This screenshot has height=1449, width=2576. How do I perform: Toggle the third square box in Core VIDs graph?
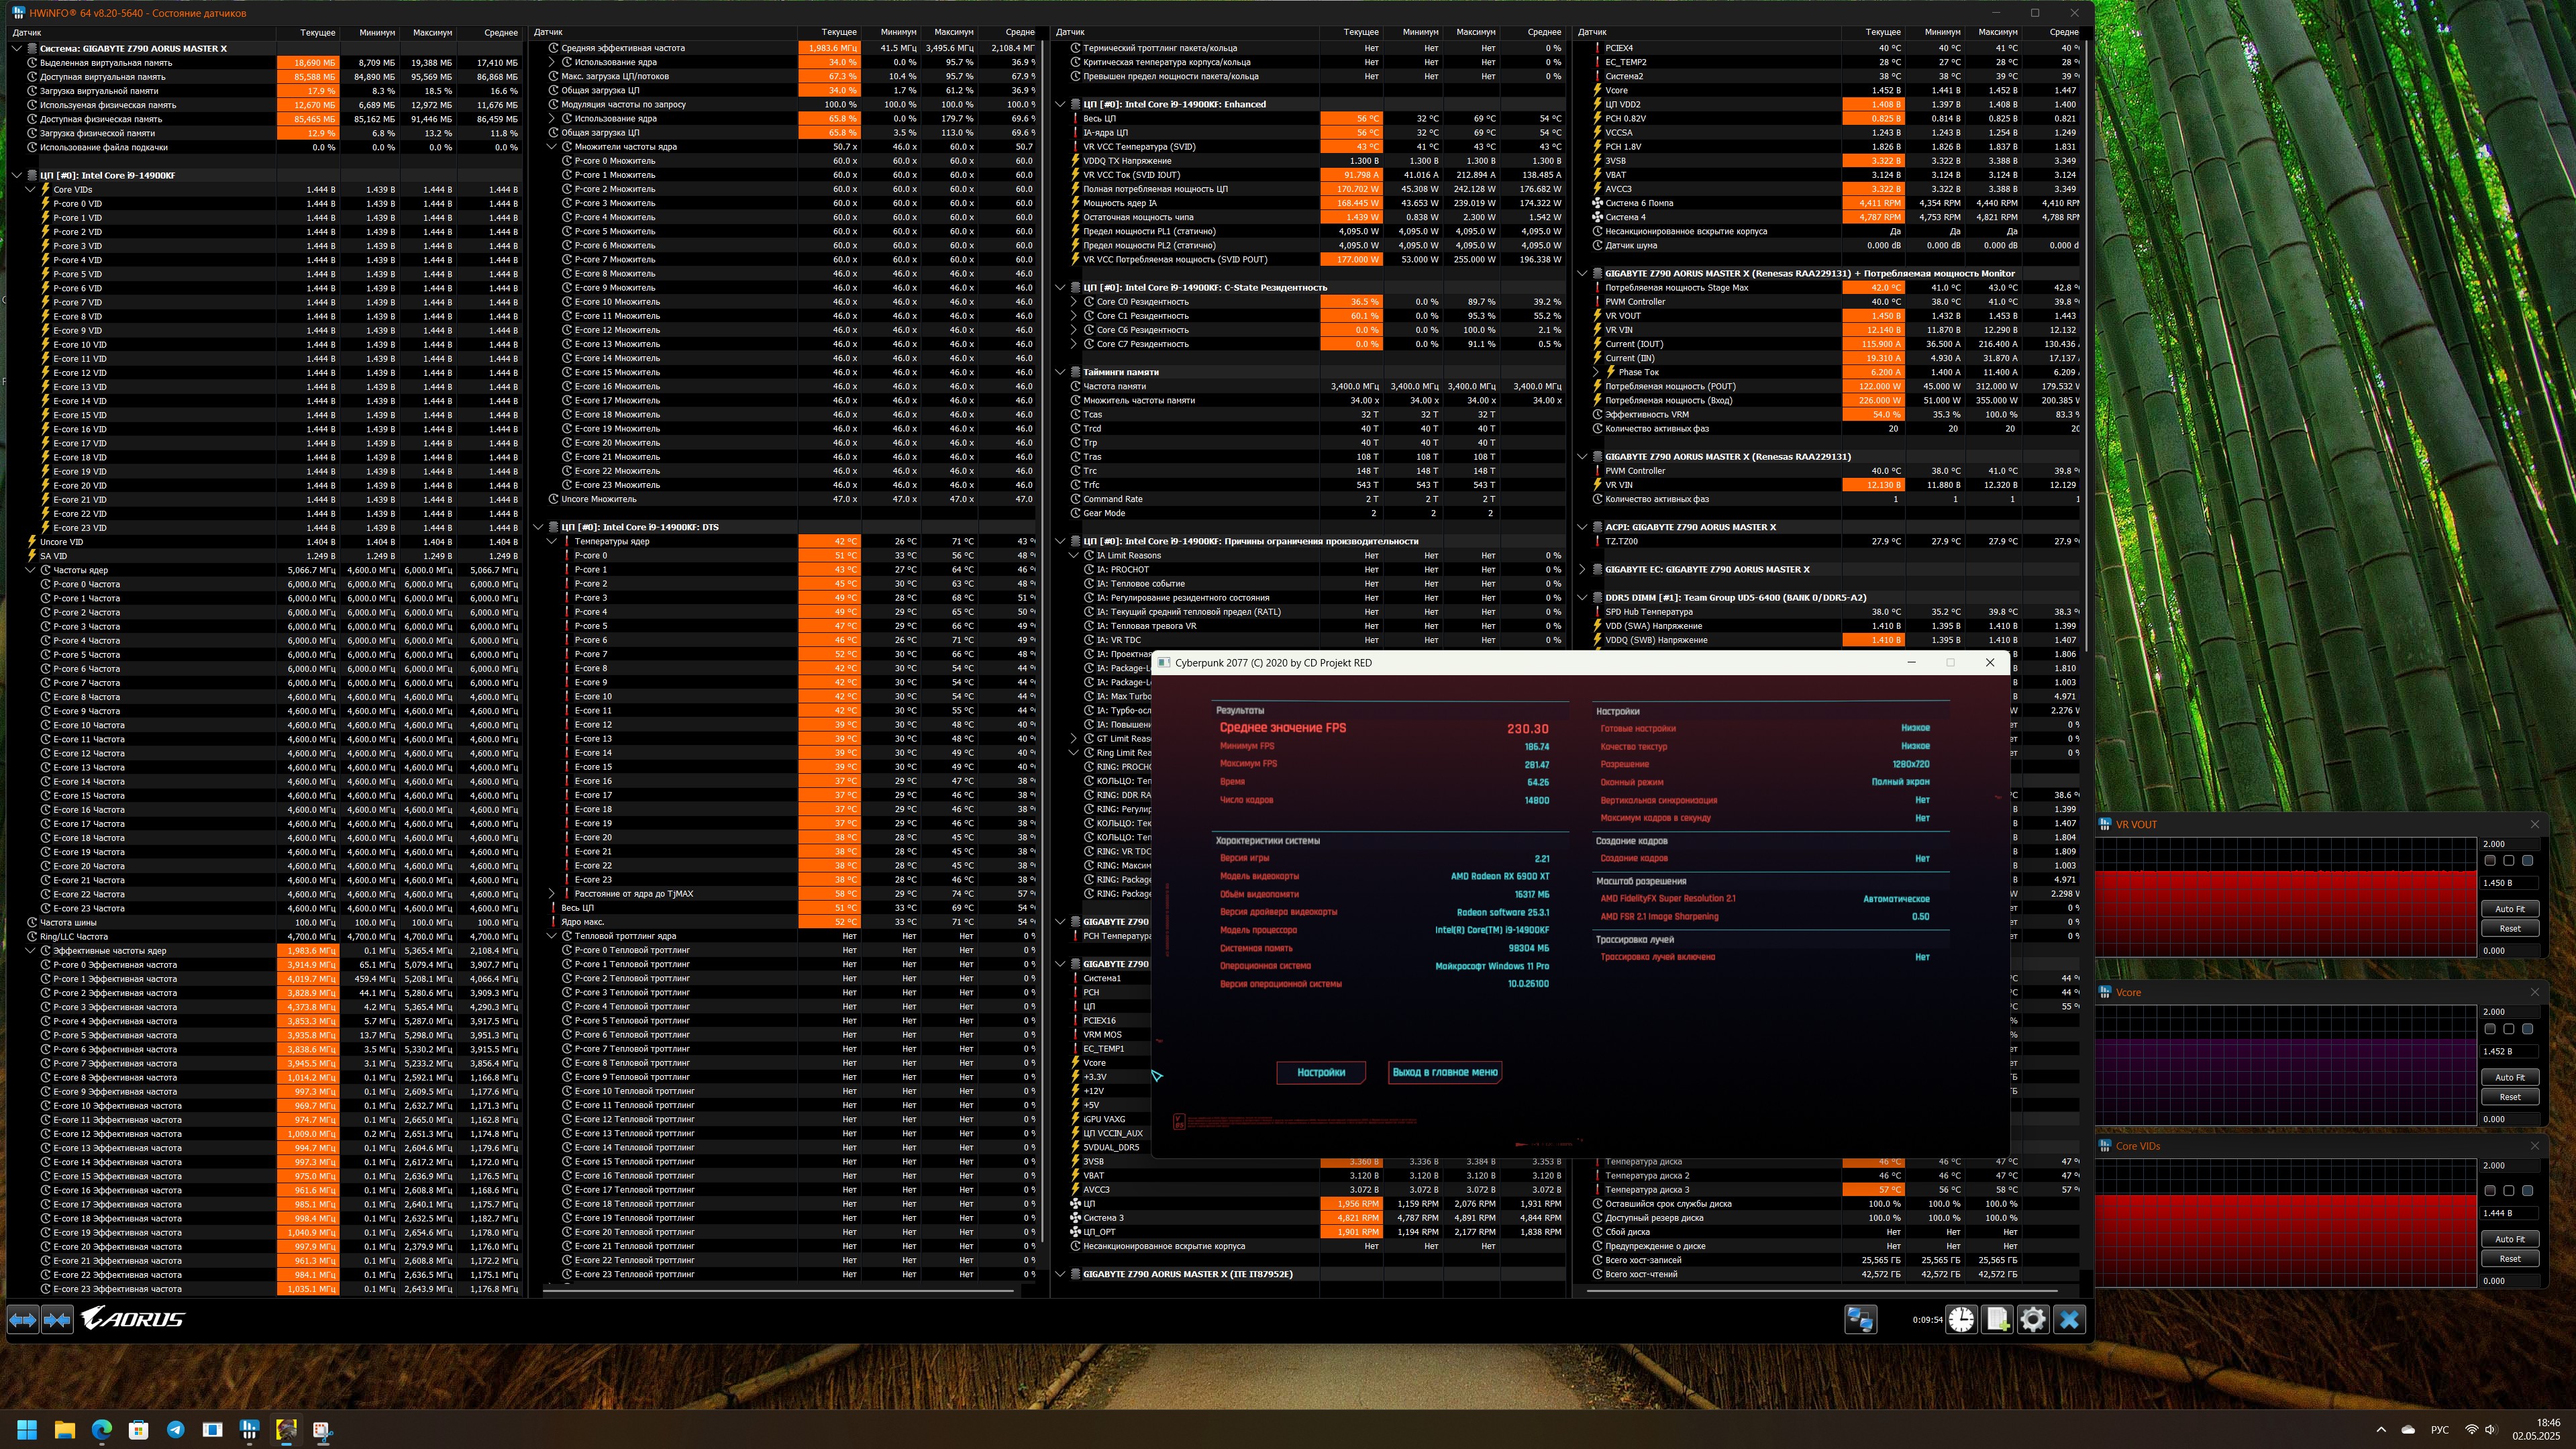(x=2527, y=1190)
